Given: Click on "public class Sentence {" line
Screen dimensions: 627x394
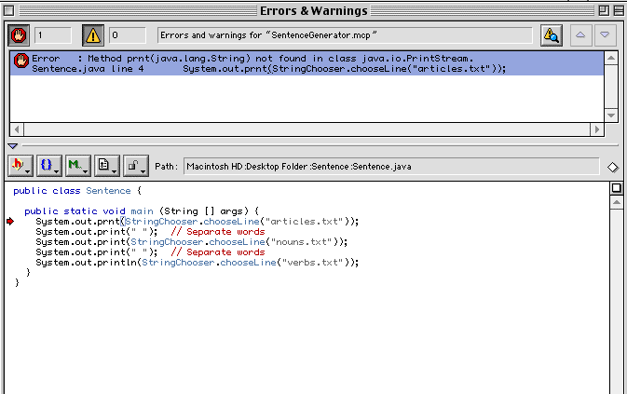Looking at the screenshot, I should coord(77,191).
